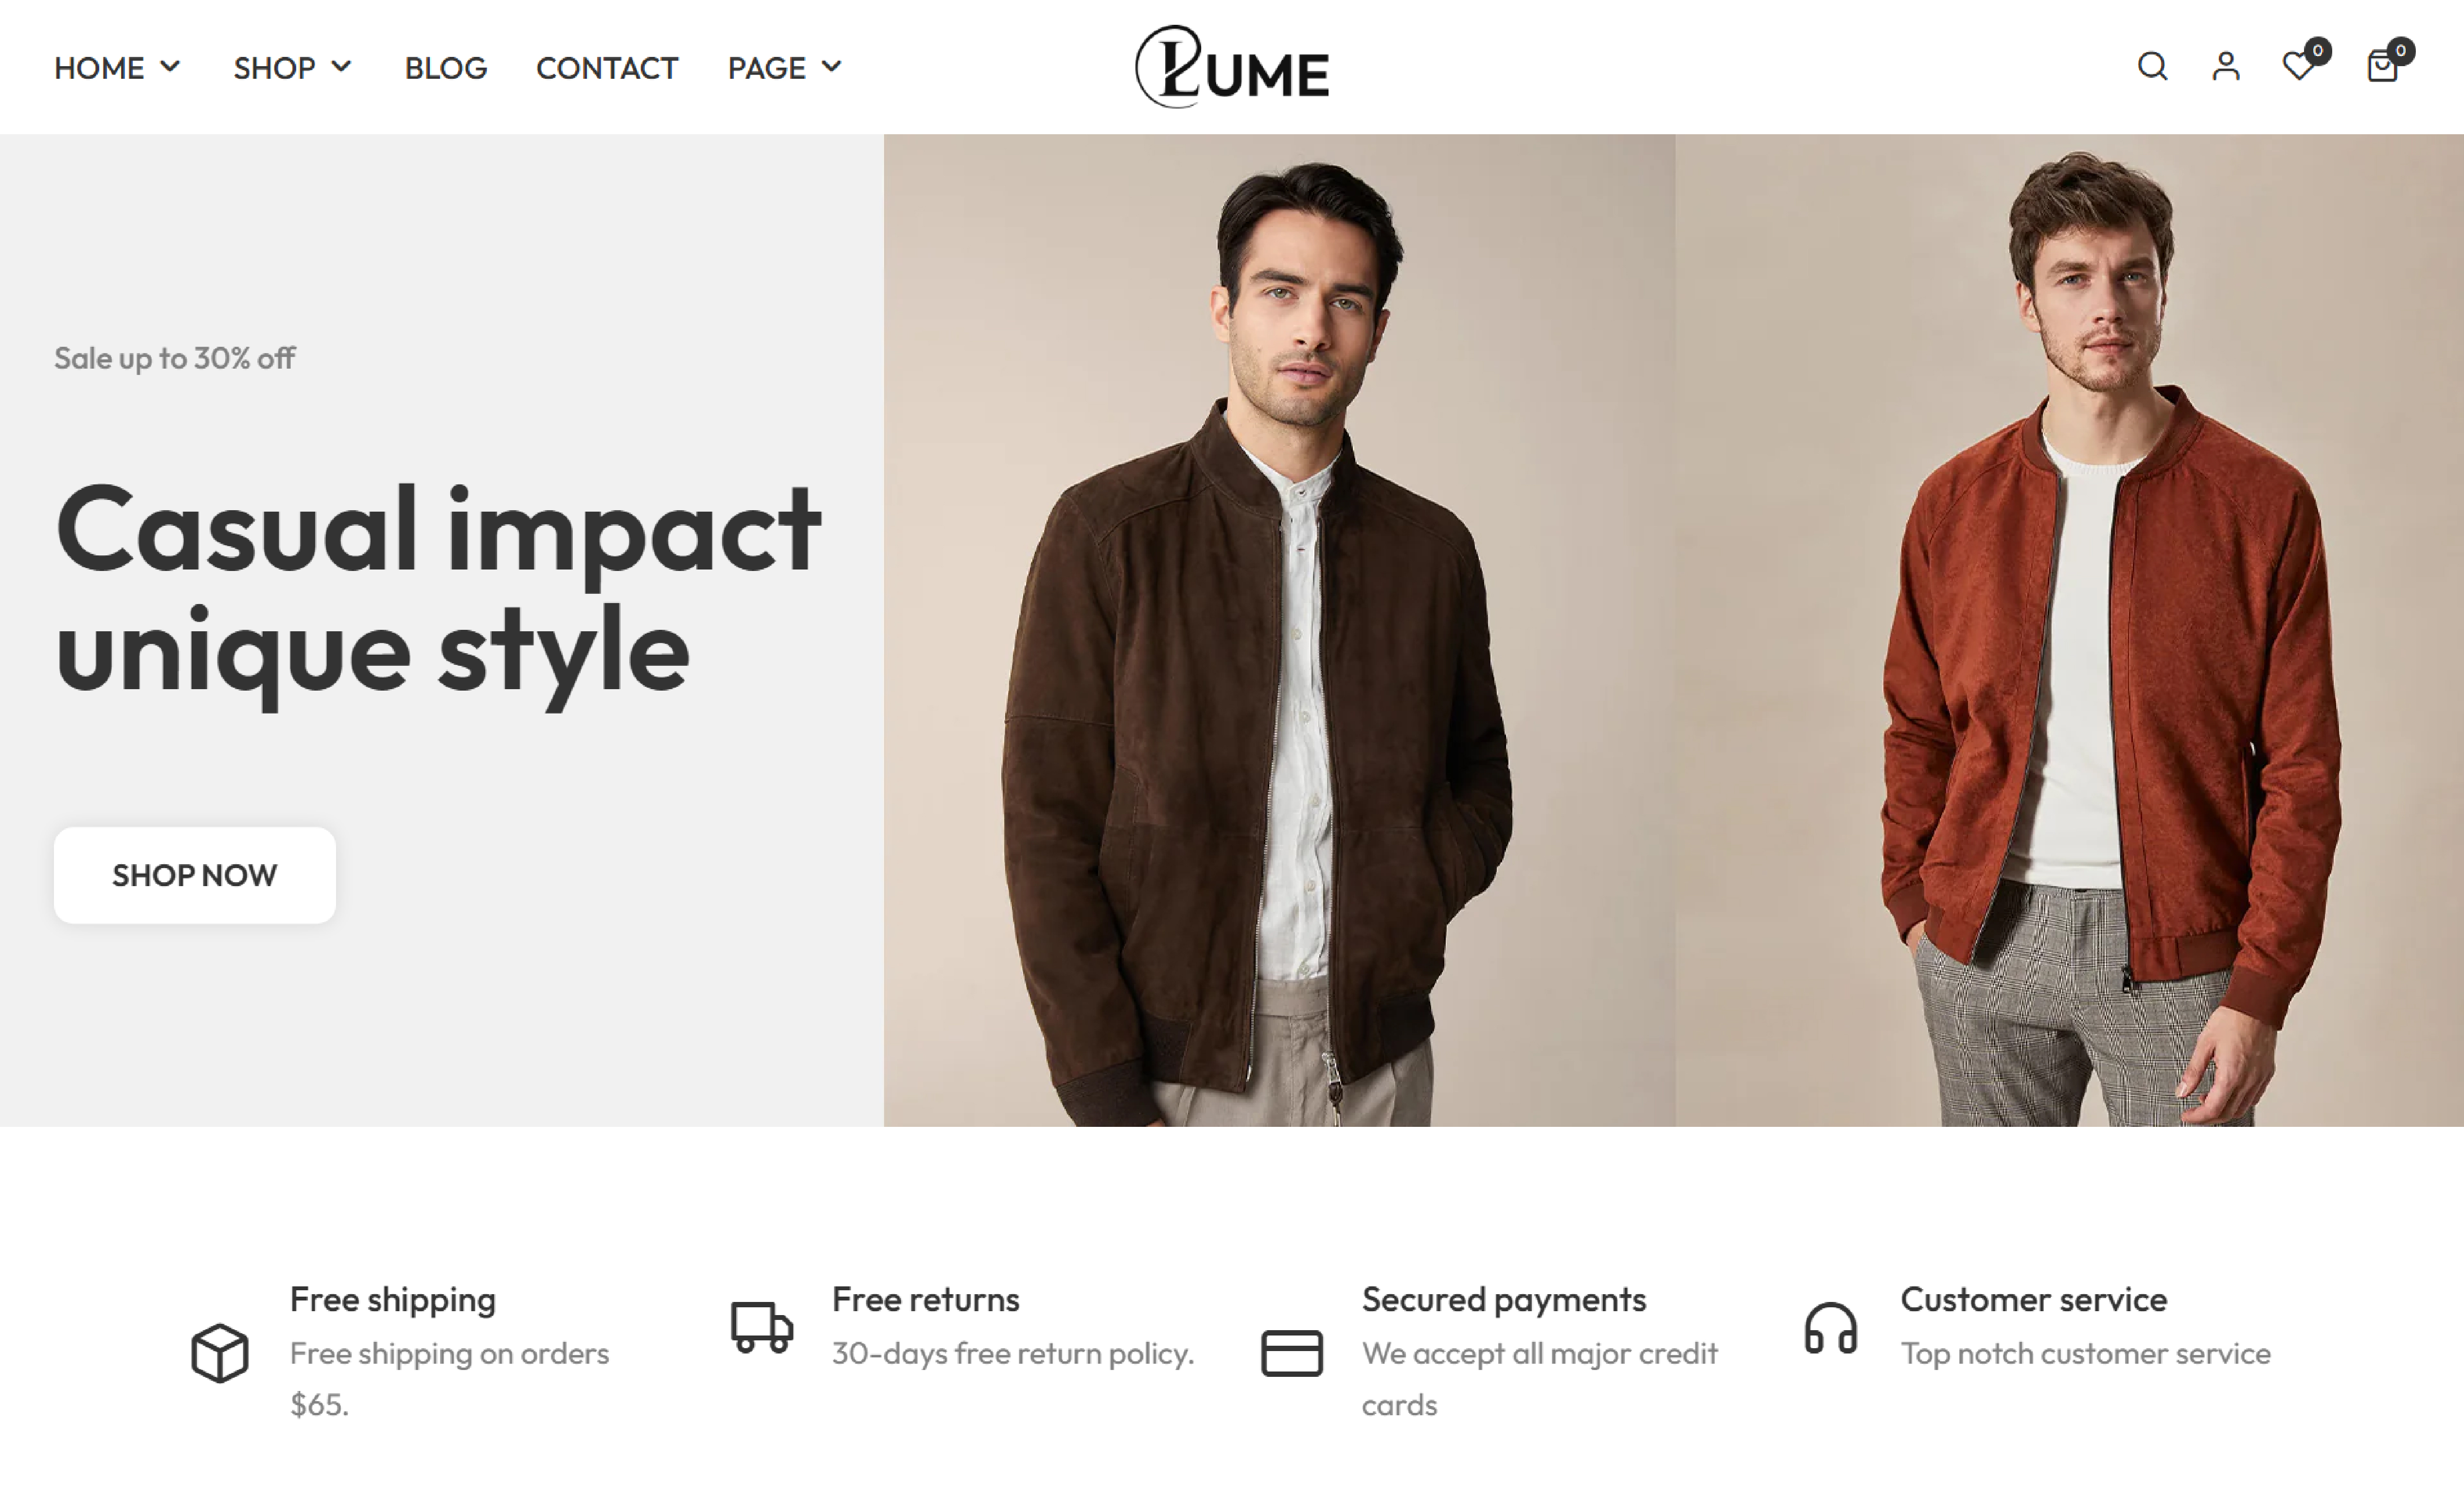
Task: Click the Free returns truck icon
Action: tap(762, 1327)
